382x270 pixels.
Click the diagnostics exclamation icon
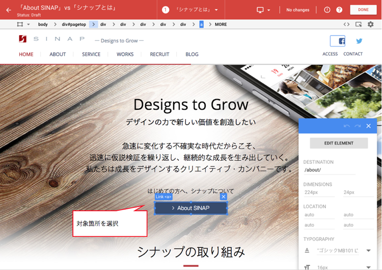(327, 10)
